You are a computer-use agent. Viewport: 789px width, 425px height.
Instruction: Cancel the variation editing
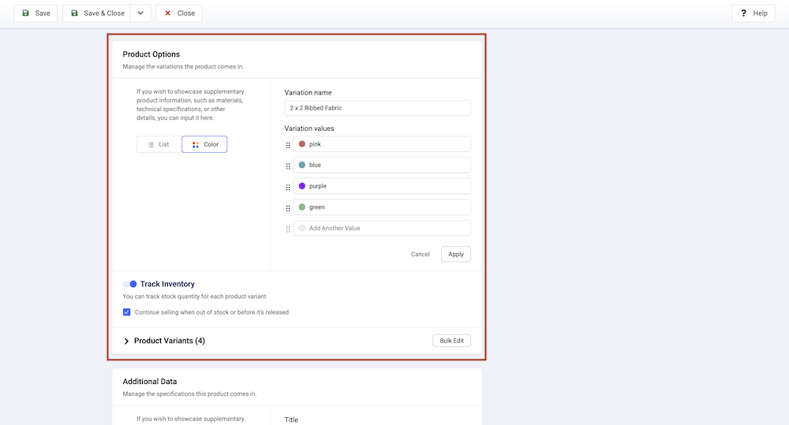coord(421,254)
